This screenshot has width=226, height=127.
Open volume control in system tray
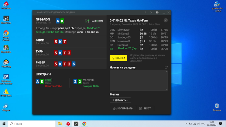click(x=198, y=124)
